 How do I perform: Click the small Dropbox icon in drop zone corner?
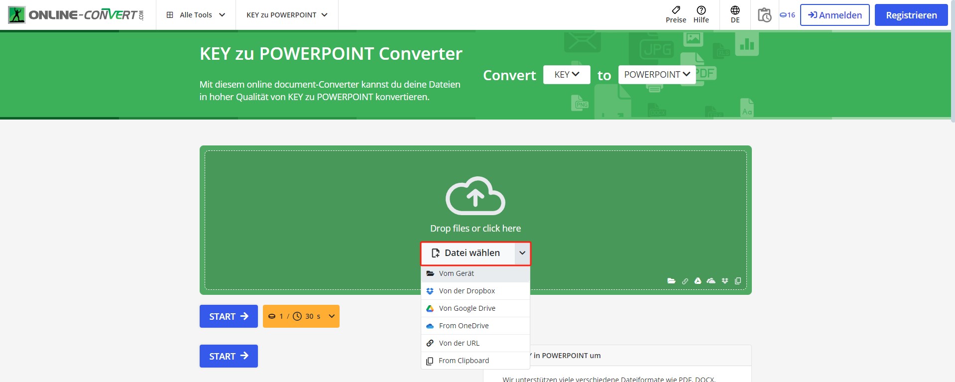[x=725, y=281]
